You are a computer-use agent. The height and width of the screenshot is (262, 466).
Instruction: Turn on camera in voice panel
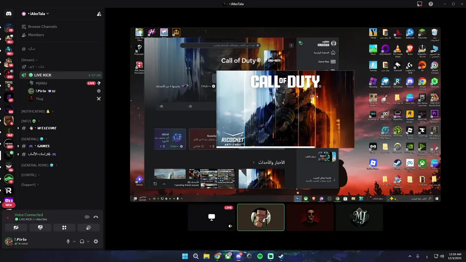coord(16,227)
